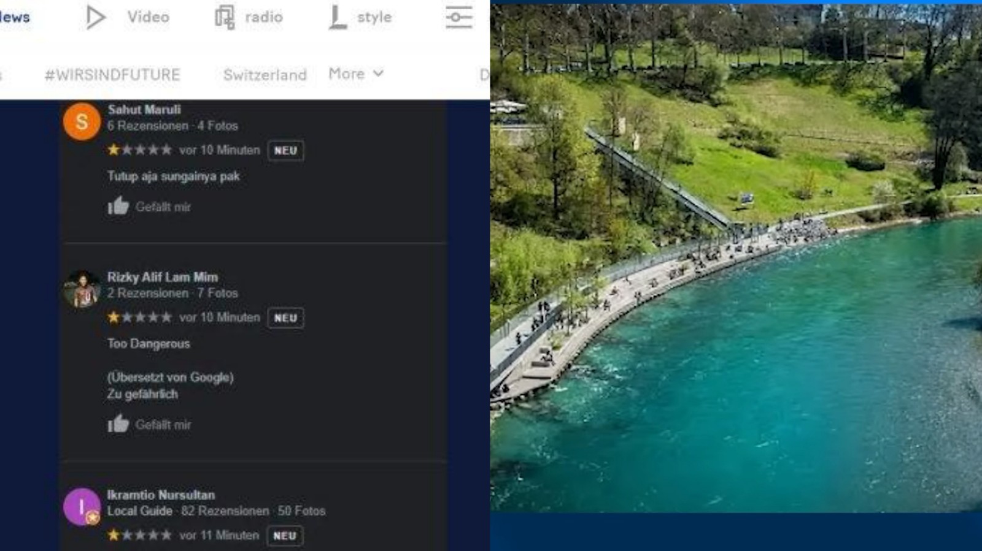Click Sahut Maruli's orange avatar
Image resolution: width=982 pixels, height=551 pixels.
click(82, 121)
